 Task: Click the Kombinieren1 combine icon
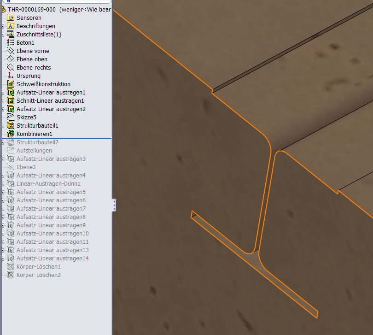pos(11,134)
